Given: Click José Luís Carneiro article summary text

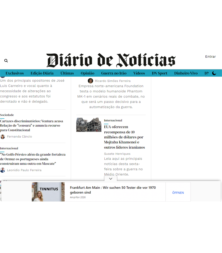Looking at the screenshot, I should pos(32,91).
